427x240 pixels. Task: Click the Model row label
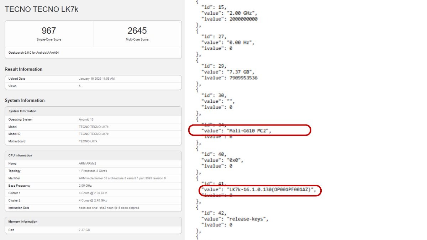[12, 127]
